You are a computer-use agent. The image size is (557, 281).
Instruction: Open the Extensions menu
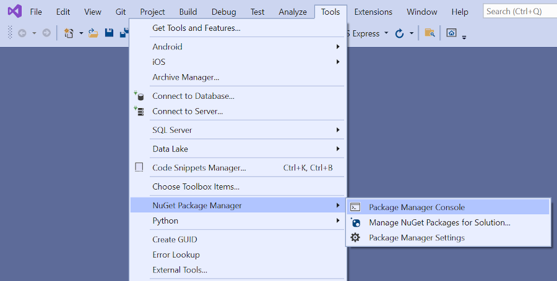coord(373,12)
